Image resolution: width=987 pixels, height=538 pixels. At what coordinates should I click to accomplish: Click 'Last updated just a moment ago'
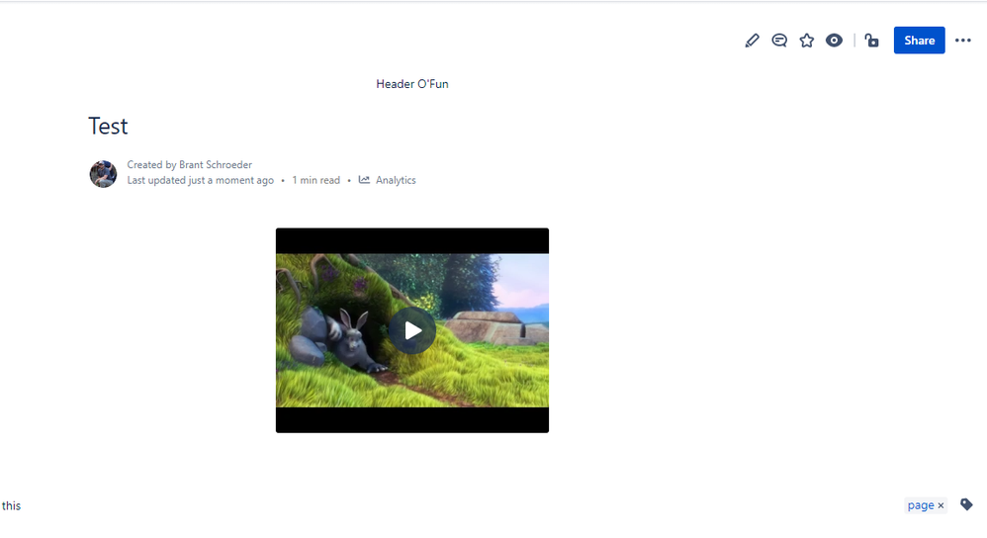click(200, 180)
